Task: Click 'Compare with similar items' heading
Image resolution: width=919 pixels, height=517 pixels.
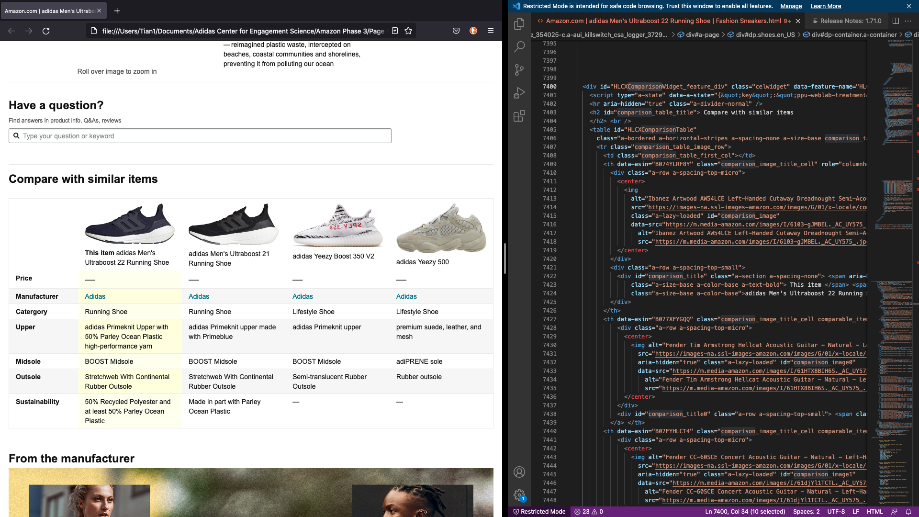Action: tap(83, 179)
